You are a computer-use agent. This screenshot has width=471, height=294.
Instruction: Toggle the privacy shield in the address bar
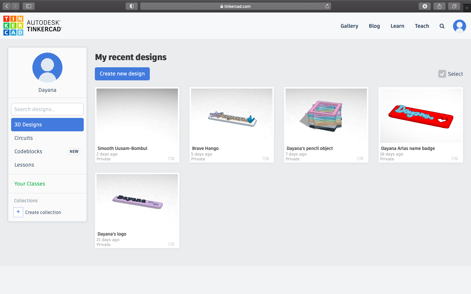click(x=131, y=6)
